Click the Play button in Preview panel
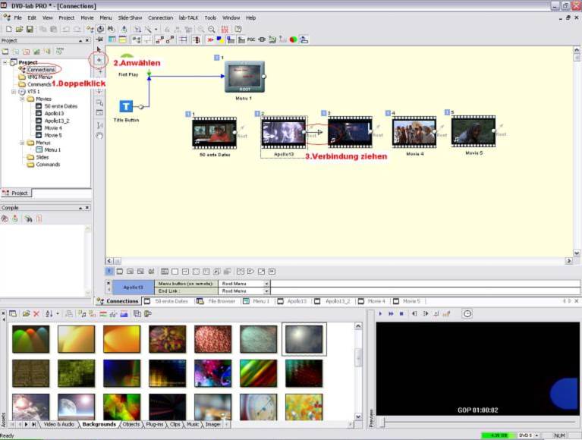The image size is (582, 440). (x=381, y=313)
